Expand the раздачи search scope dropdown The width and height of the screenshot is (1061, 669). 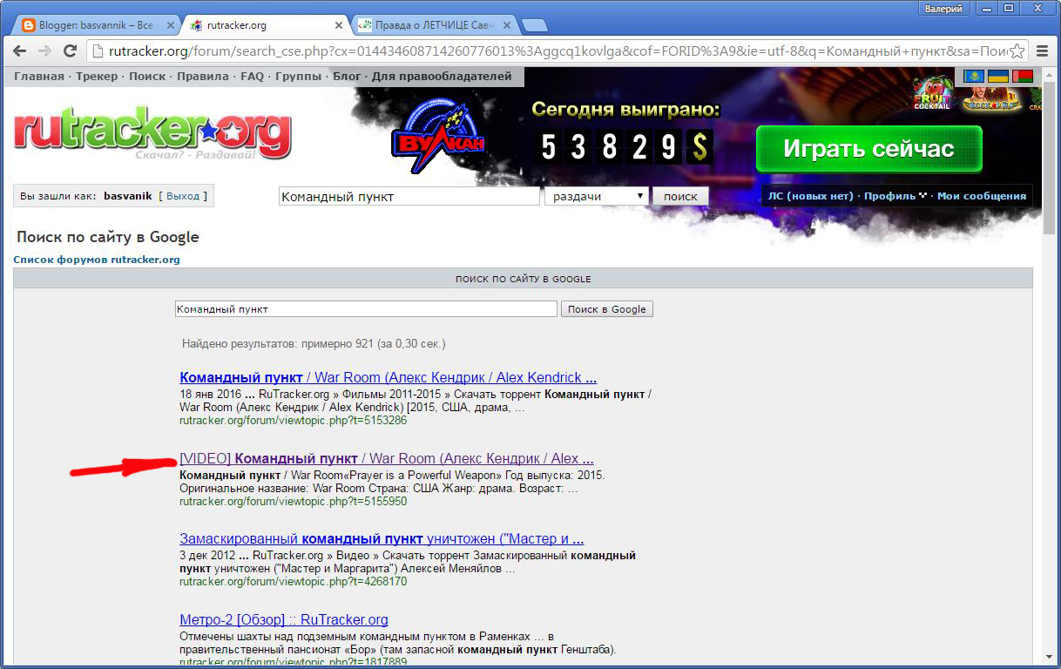(597, 196)
